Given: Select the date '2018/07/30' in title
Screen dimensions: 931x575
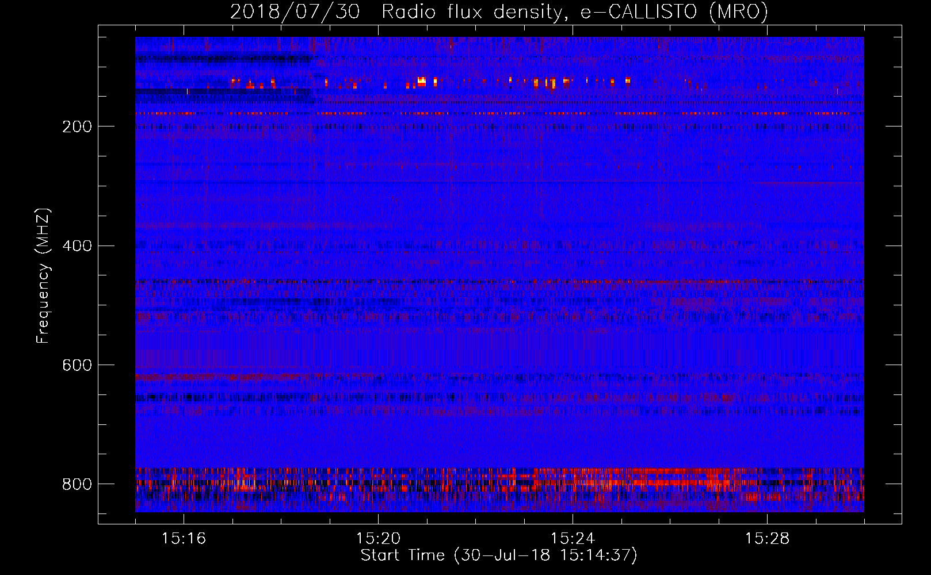Looking at the screenshot, I should [x=295, y=11].
